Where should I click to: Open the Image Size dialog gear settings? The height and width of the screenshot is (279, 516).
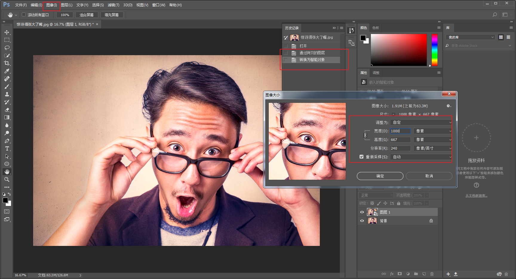coord(449,106)
